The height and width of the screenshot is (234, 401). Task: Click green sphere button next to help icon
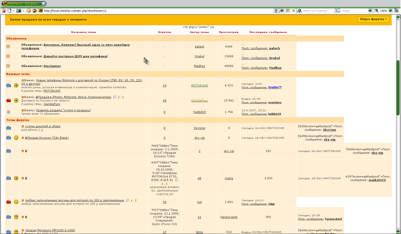click(x=282, y=10)
